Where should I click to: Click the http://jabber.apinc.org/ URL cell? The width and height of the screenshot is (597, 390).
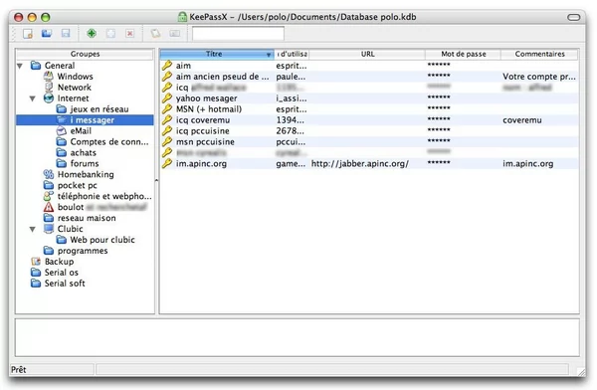360,164
